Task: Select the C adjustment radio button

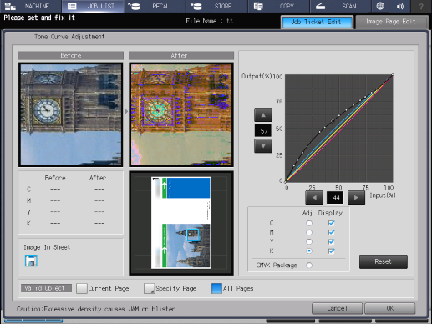Action: click(309, 223)
